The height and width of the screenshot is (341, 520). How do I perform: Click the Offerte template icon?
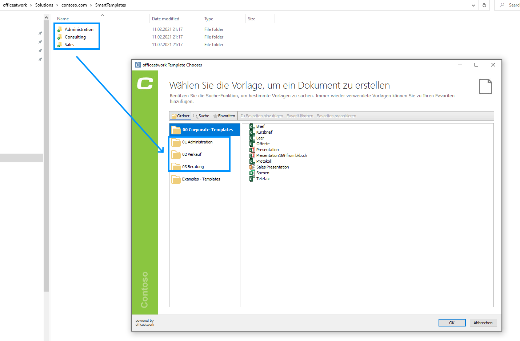252,144
